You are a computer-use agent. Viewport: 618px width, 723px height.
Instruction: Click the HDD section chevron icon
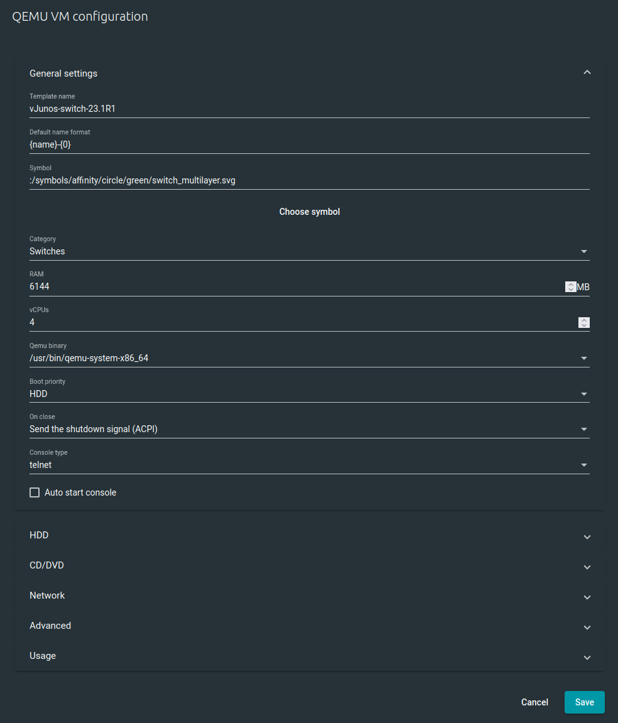coord(587,536)
